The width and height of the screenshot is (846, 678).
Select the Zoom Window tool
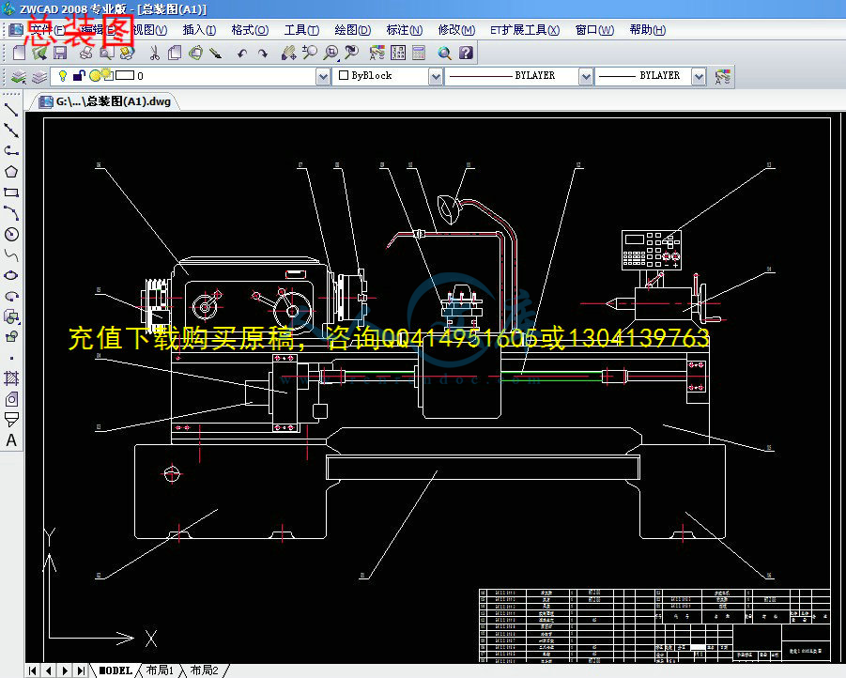coord(331,53)
